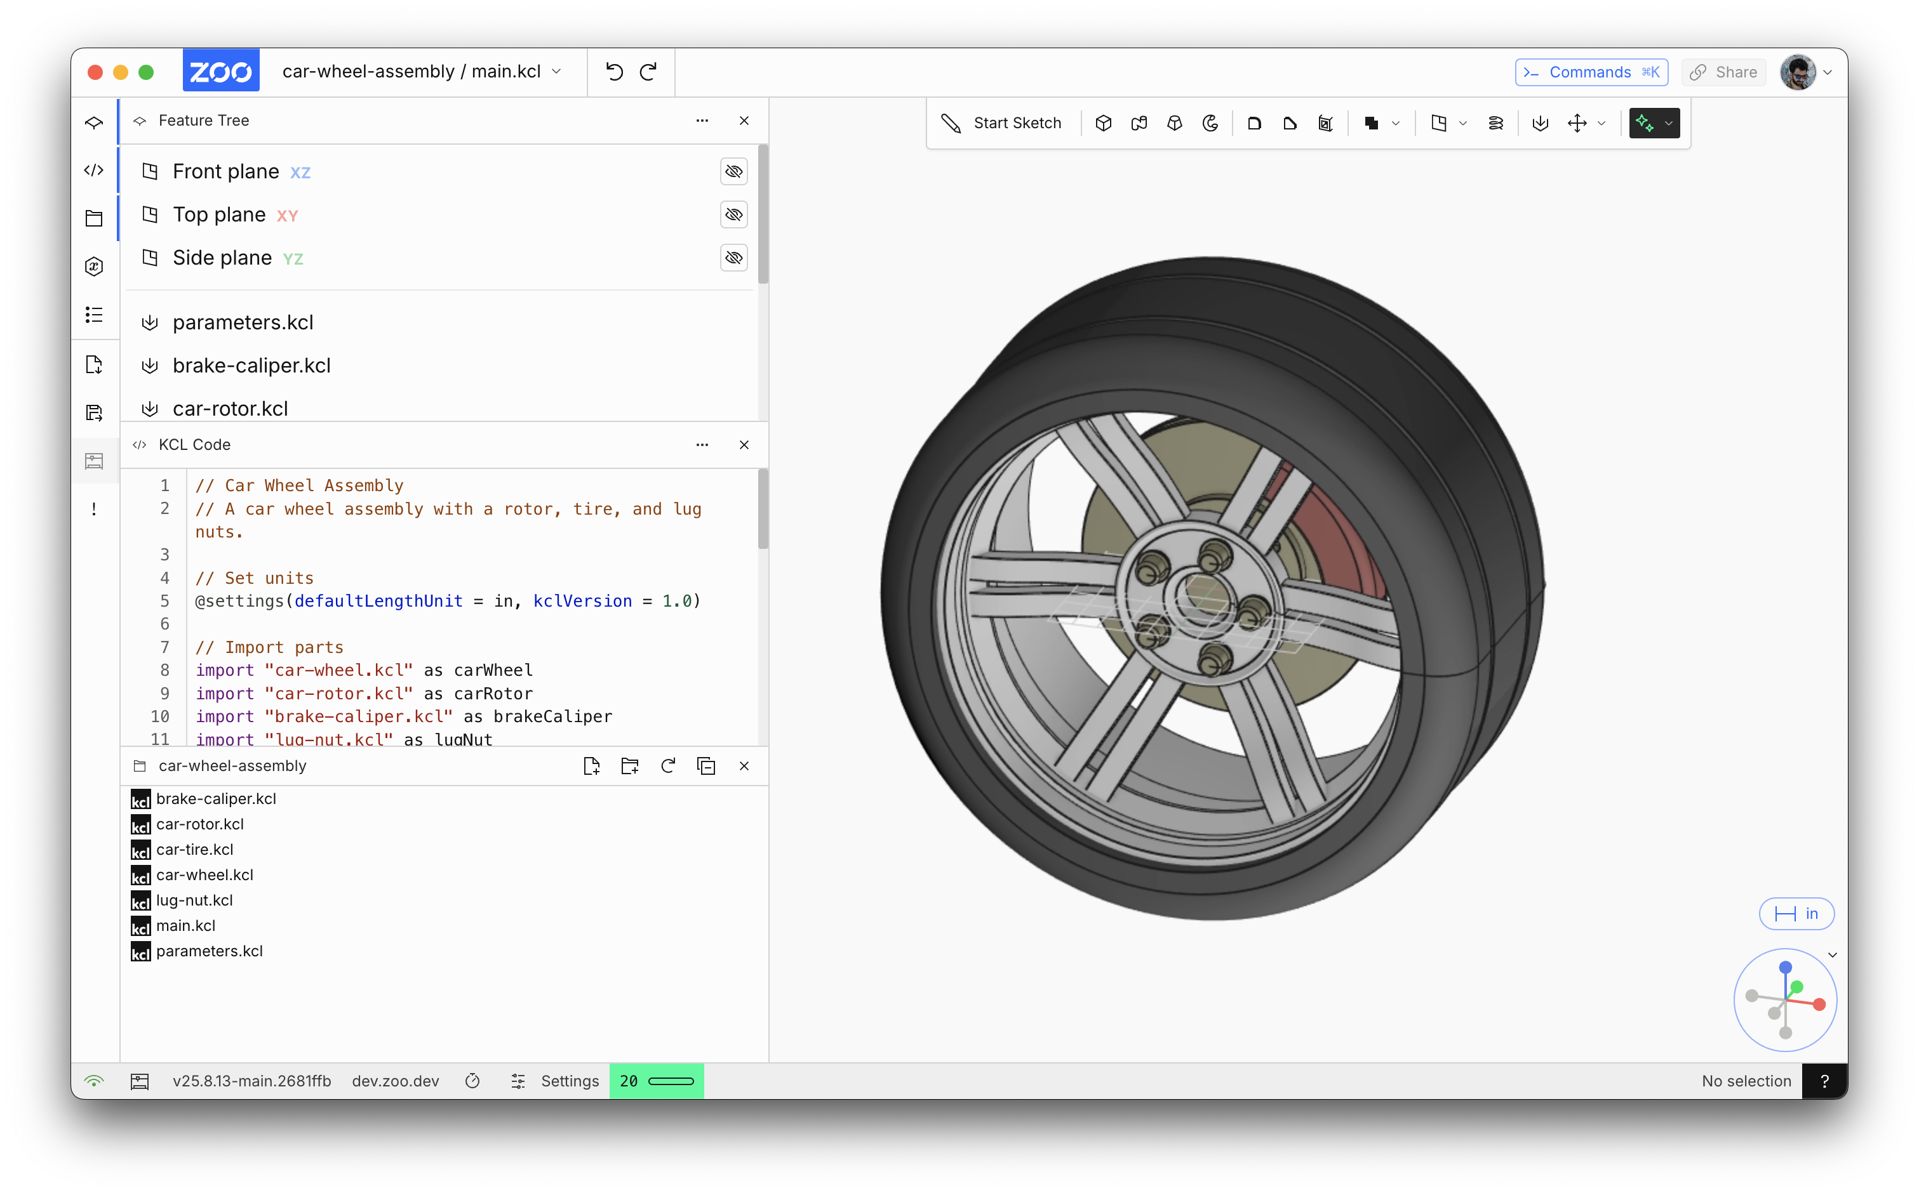This screenshot has width=1919, height=1193.
Task: Select the Fillet tool icon
Action: click(1254, 123)
